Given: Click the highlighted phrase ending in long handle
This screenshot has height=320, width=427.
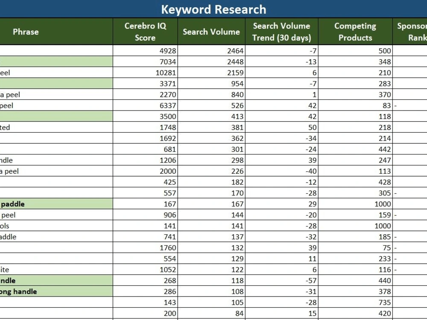Looking at the screenshot, I should coord(56,291).
